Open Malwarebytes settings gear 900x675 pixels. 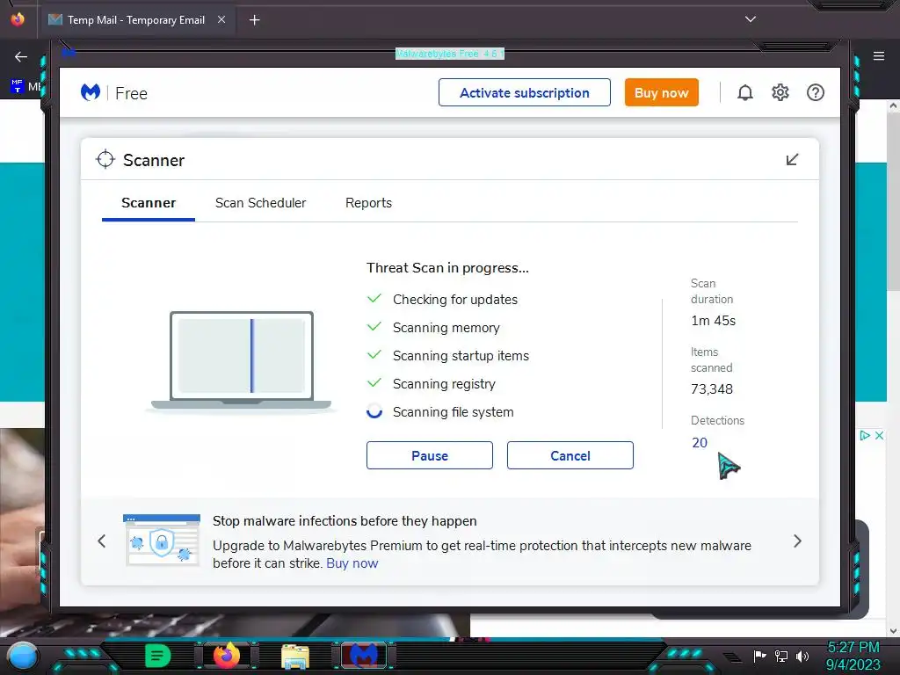pos(780,92)
